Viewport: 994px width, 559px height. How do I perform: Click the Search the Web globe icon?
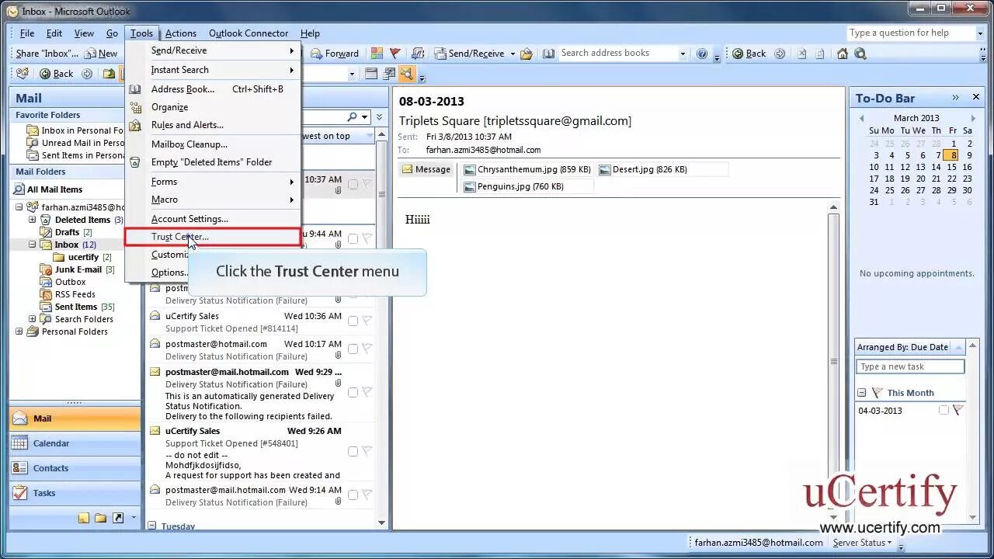point(860,54)
